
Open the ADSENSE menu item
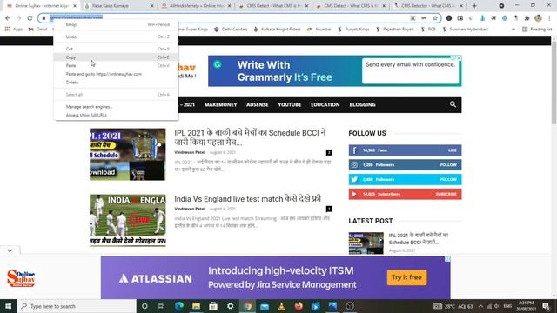(258, 104)
